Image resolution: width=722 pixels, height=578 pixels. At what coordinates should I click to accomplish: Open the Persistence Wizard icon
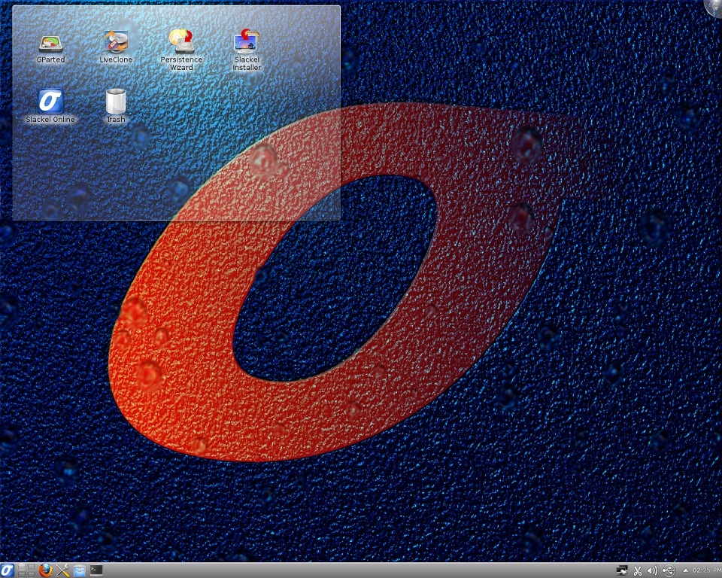(x=181, y=42)
